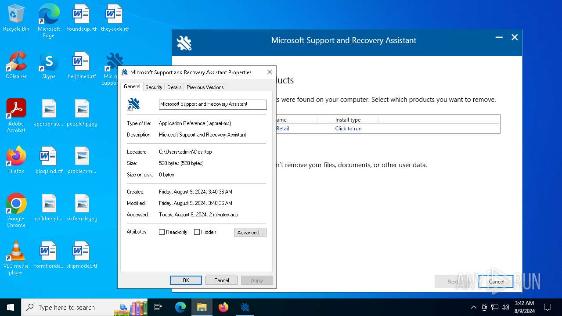Viewport: 562px width, 316px height.
Task: Edit the file name field in Properties
Action: [x=213, y=104]
